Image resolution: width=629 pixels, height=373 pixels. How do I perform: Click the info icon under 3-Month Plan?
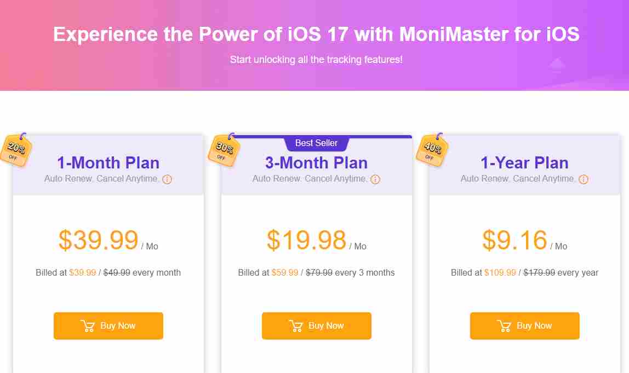click(x=375, y=179)
